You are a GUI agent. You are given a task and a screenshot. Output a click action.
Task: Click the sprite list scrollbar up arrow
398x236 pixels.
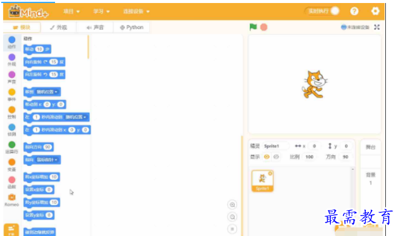[353, 169]
